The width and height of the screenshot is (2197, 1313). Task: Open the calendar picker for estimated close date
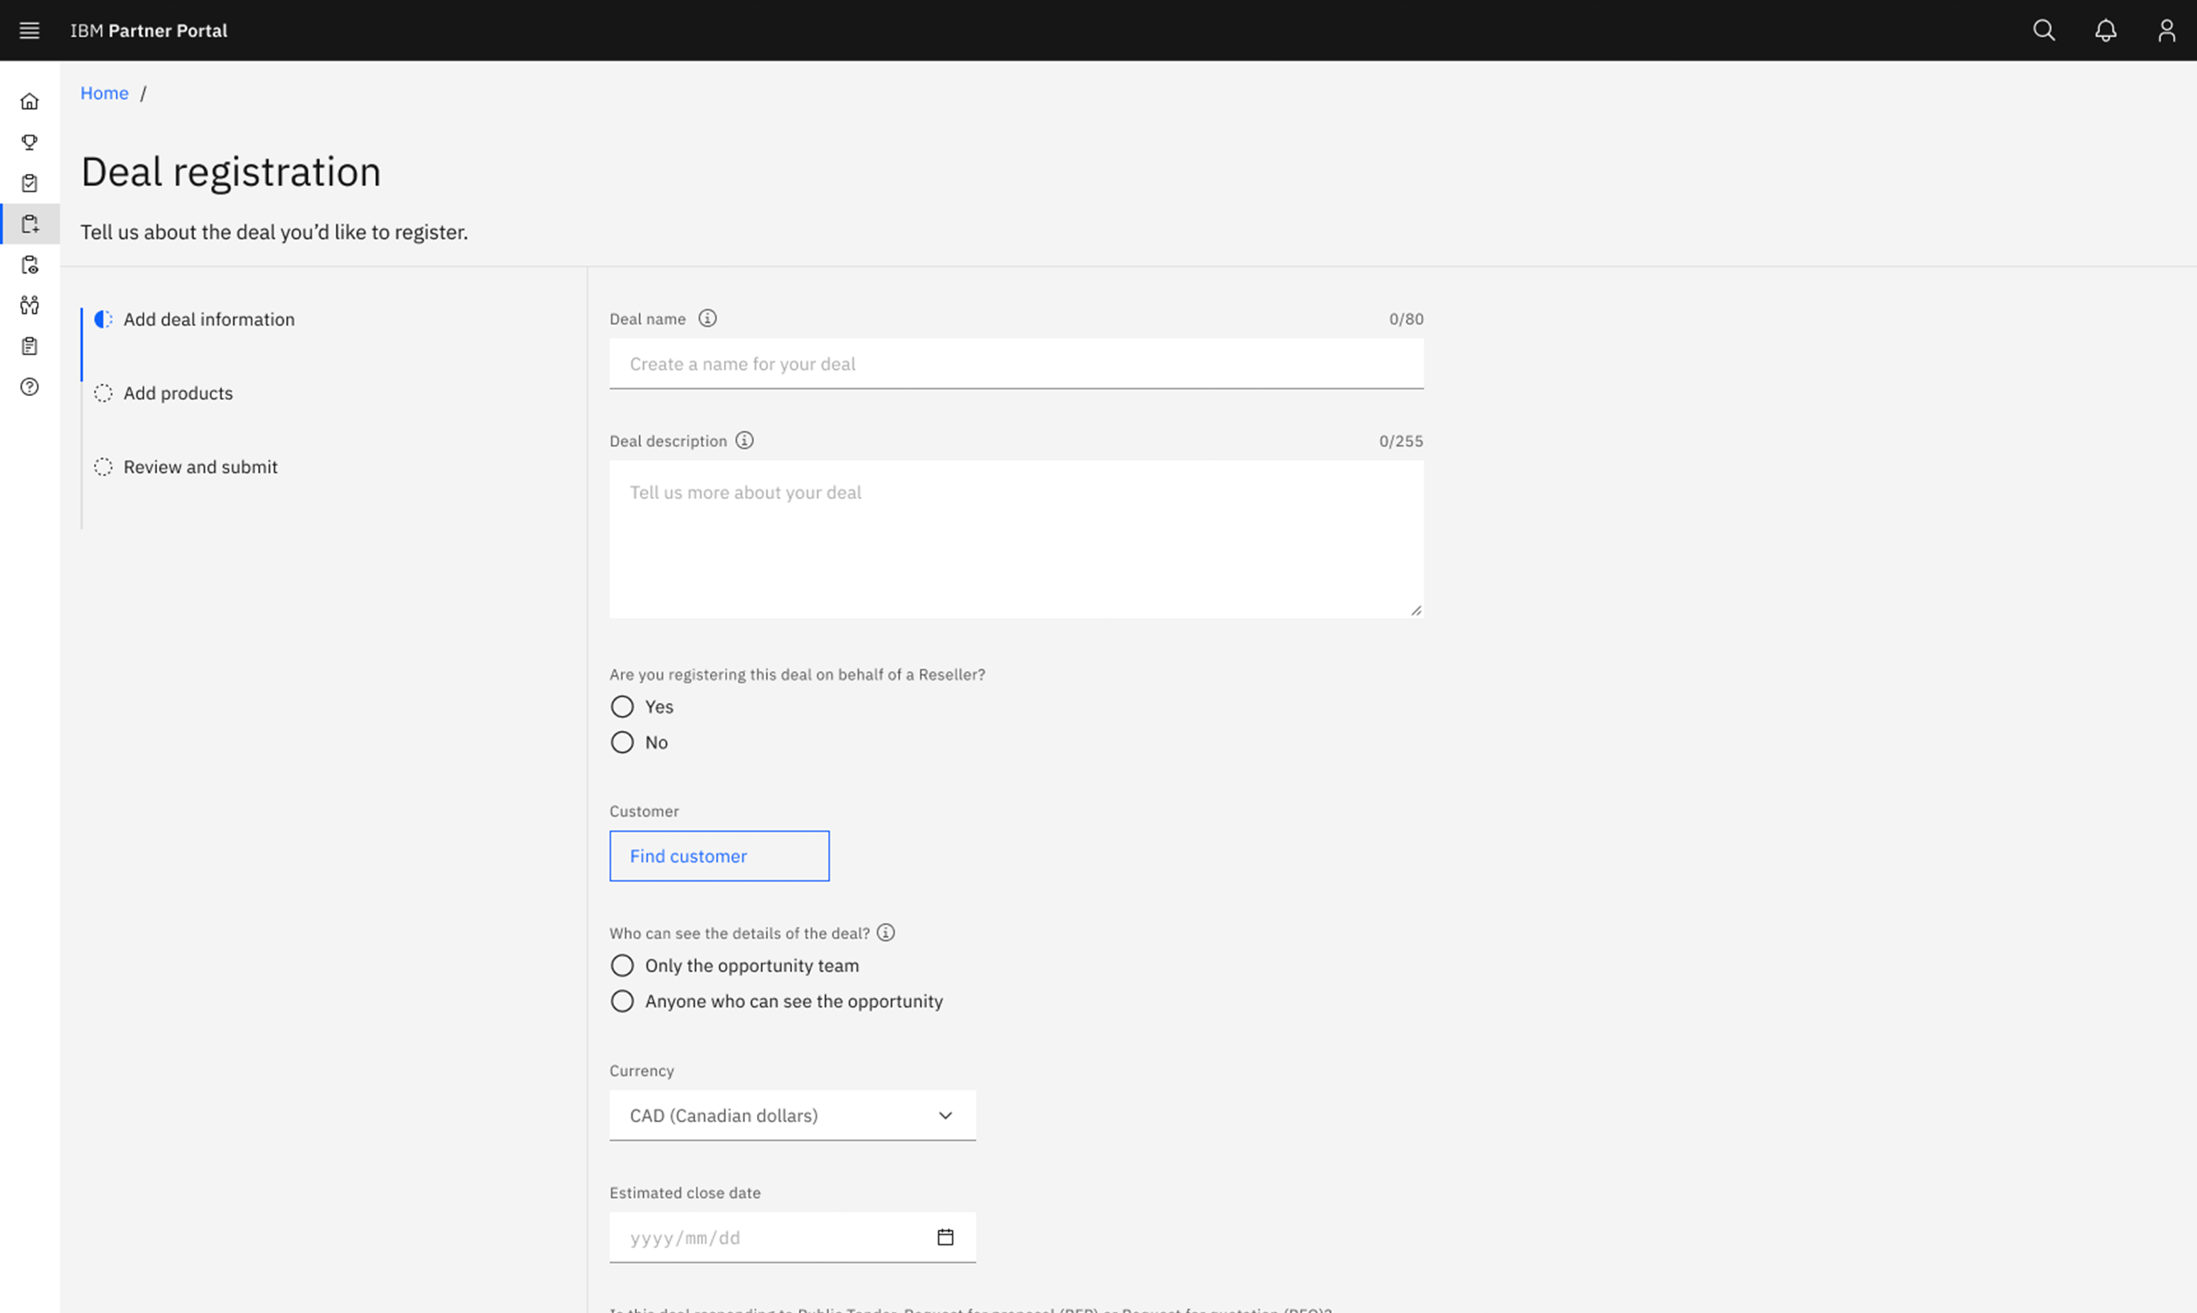[x=945, y=1237]
